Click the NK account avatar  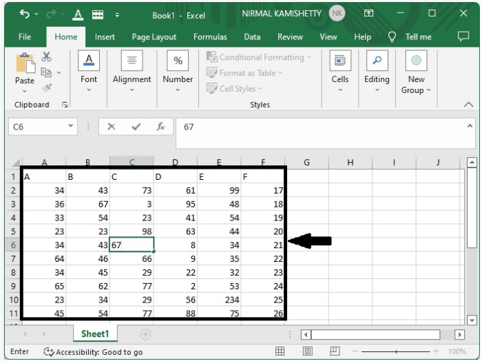pyautogui.click(x=337, y=13)
